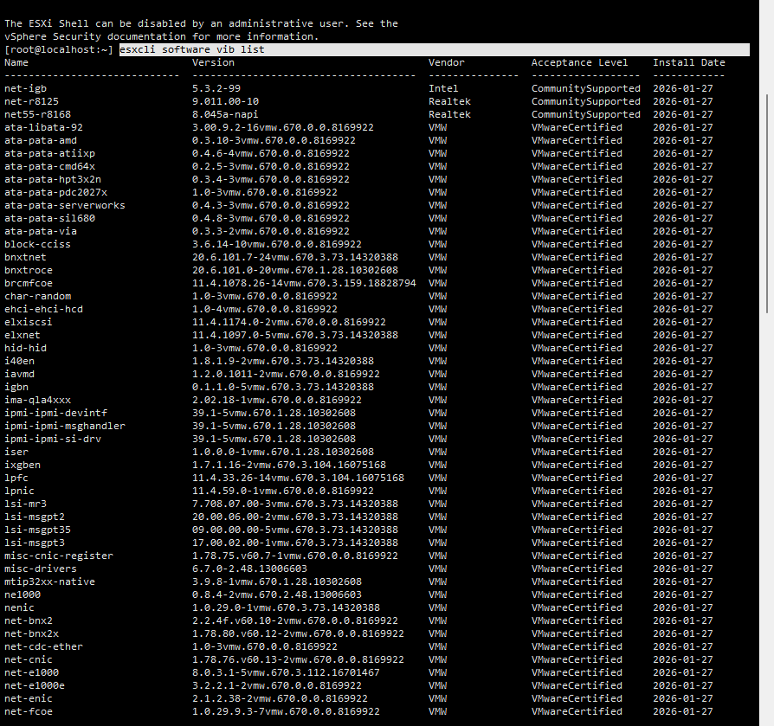Click the Vendor column header
Screen dimensions: 774x726
[446, 62]
